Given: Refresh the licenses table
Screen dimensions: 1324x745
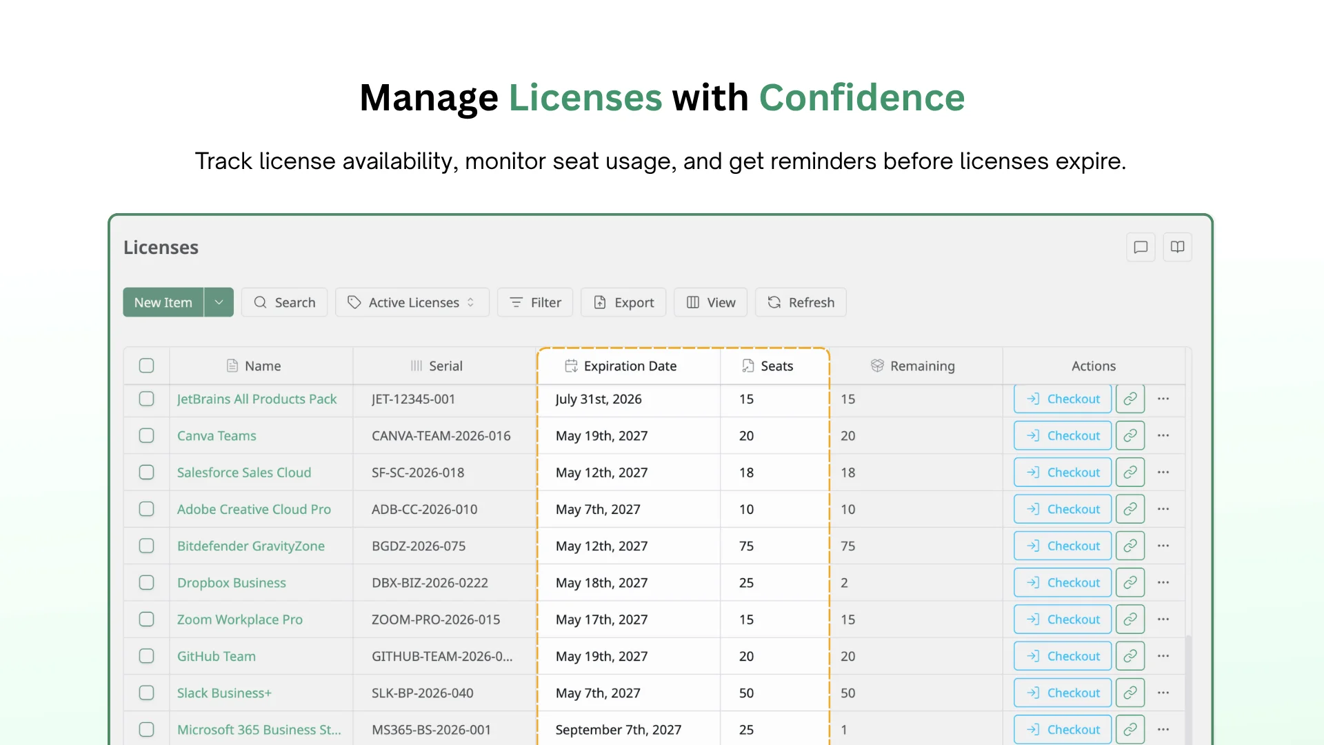Looking at the screenshot, I should (x=801, y=302).
